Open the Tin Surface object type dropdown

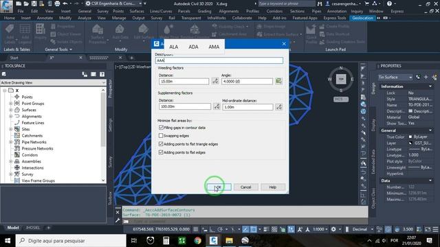tap(395, 77)
